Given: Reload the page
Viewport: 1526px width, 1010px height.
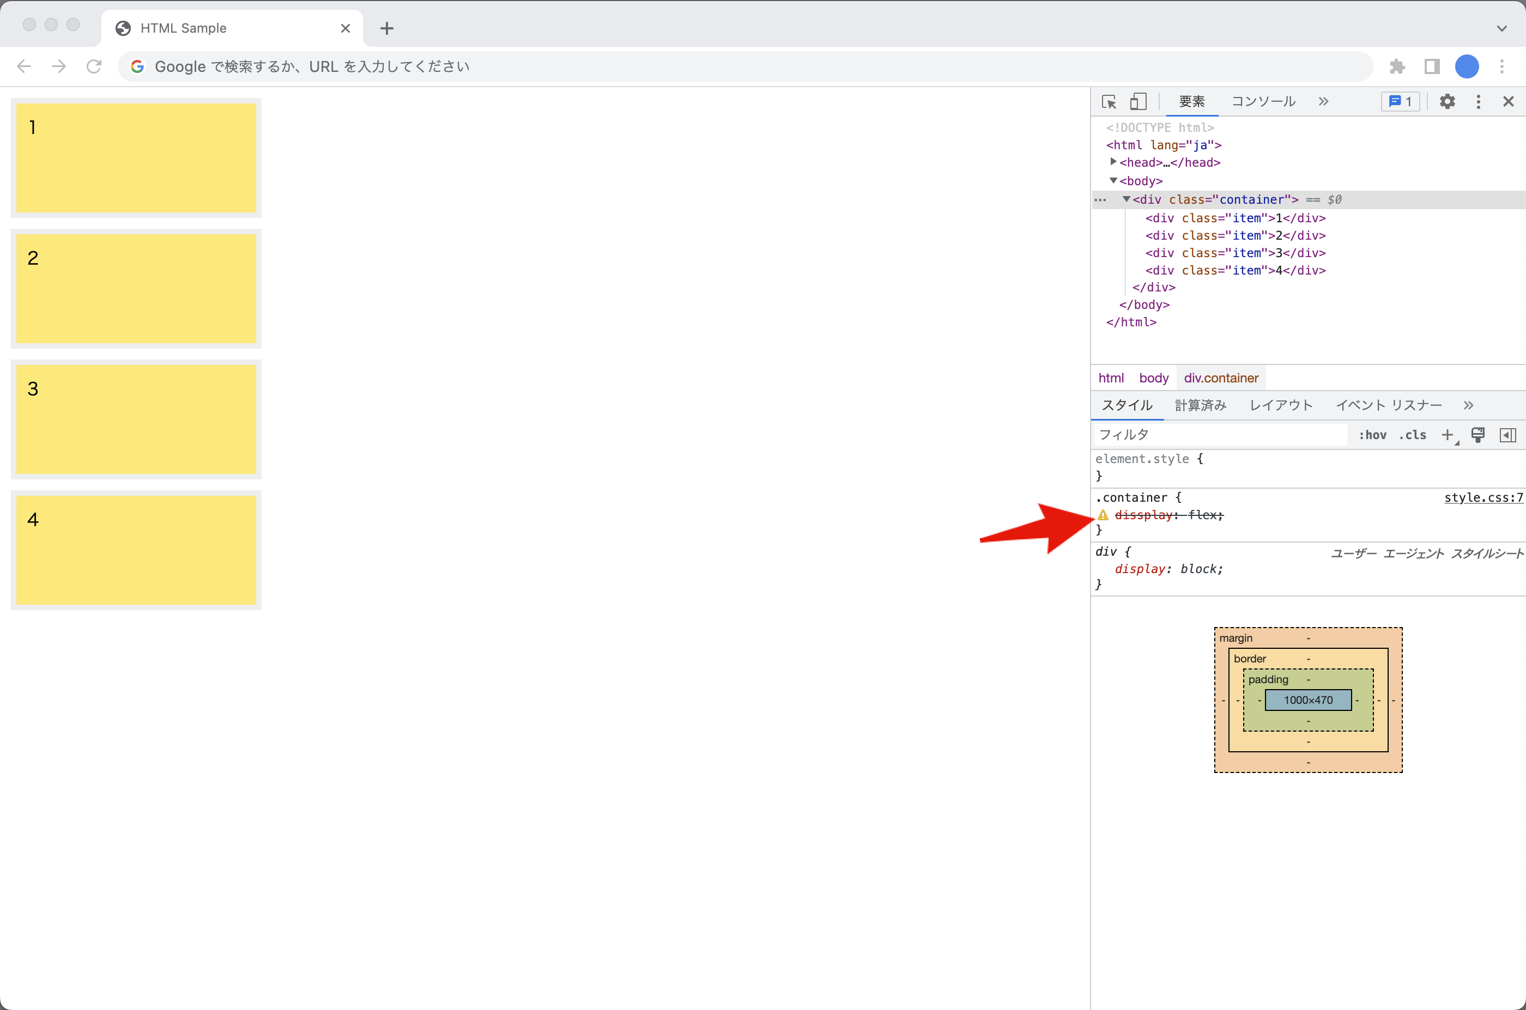Looking at the screenshot, I should point(94,66).
